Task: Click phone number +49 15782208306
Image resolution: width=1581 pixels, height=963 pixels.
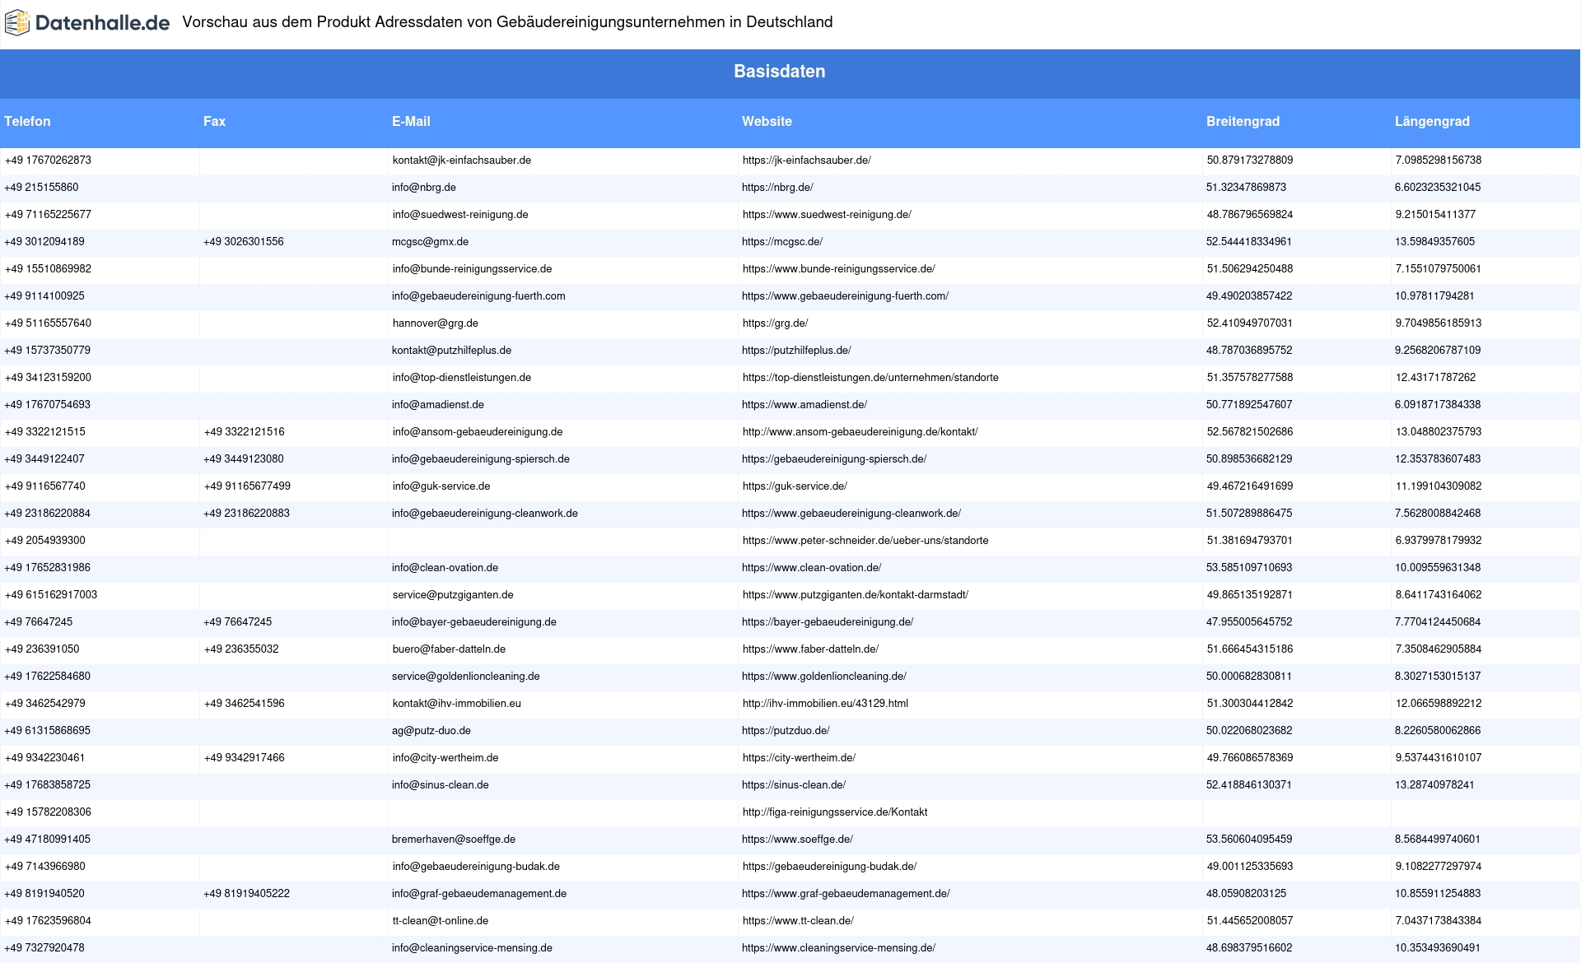Action: [x=48, y=812]
